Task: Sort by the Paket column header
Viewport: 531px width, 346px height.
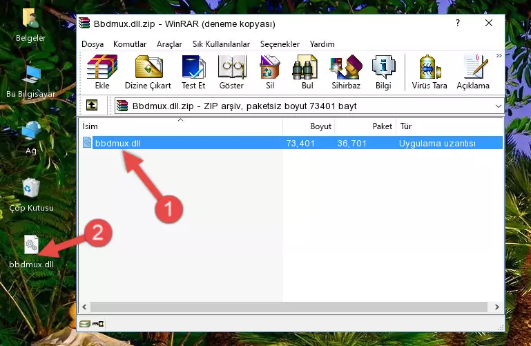Action: coord(365,126)
